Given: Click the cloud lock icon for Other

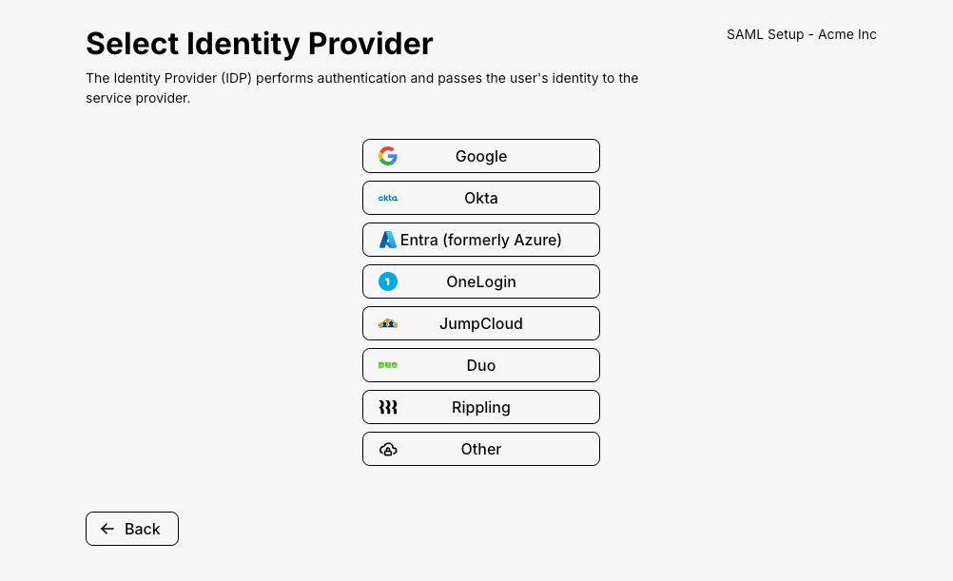Looking at the screenshot, I should (x=387, y=449).
